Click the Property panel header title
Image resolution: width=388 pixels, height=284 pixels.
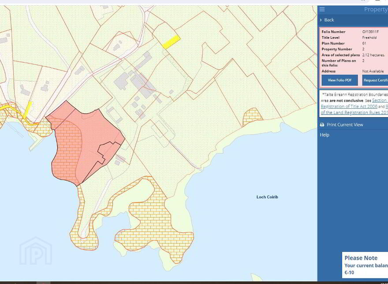tap(376, 9)
